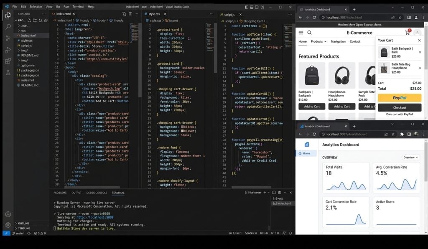
Task: Open the Explorer view in the activity bar
Action: click(8, 15)
